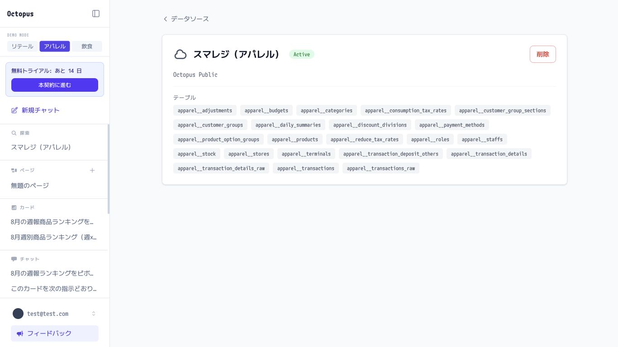Collapse the sidebar with the panel icon
The image size is (618, 347).
96,14
